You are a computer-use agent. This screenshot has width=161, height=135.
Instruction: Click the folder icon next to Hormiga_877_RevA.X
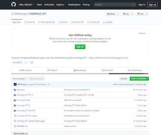pos(15,111)
